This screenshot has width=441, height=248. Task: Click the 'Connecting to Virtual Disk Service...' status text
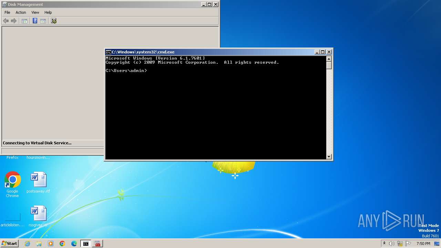coord(37,143)
